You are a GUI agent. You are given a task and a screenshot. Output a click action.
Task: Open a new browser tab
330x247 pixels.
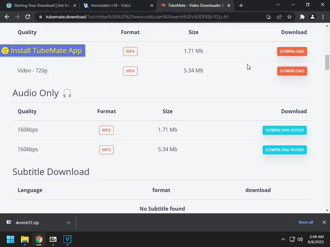[x=241, y=5]
